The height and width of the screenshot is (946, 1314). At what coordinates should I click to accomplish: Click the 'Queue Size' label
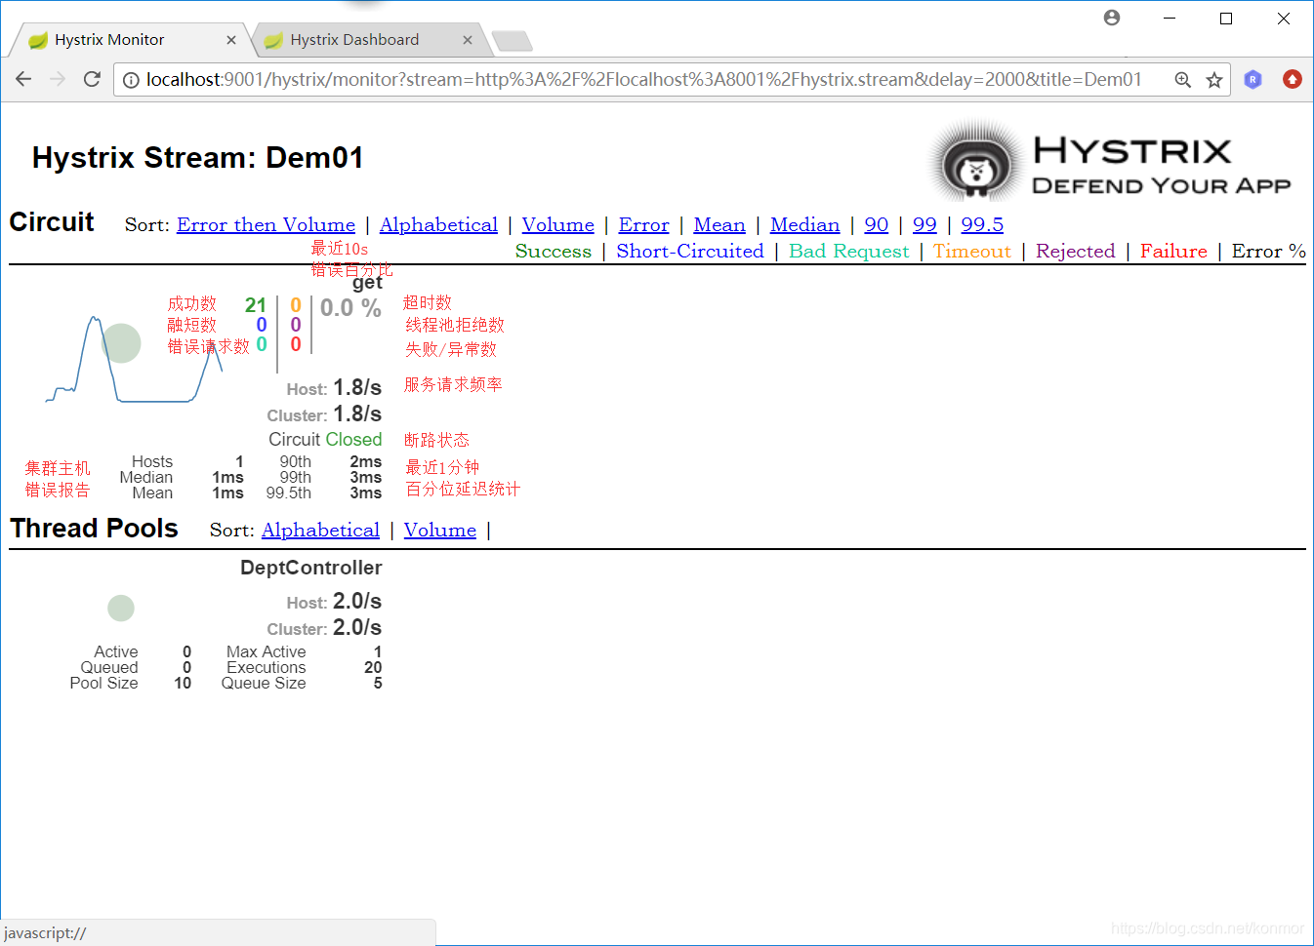click(x=264, y=684)
